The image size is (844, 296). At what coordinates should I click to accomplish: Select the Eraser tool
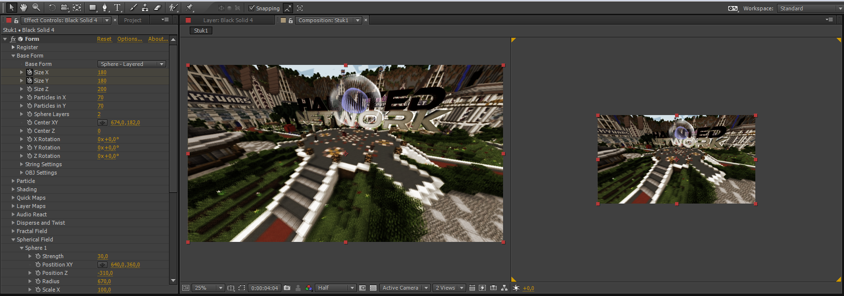point(157,7)
